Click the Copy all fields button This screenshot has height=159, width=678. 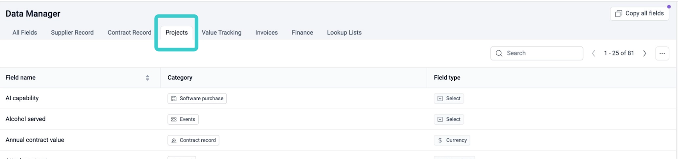639,14
